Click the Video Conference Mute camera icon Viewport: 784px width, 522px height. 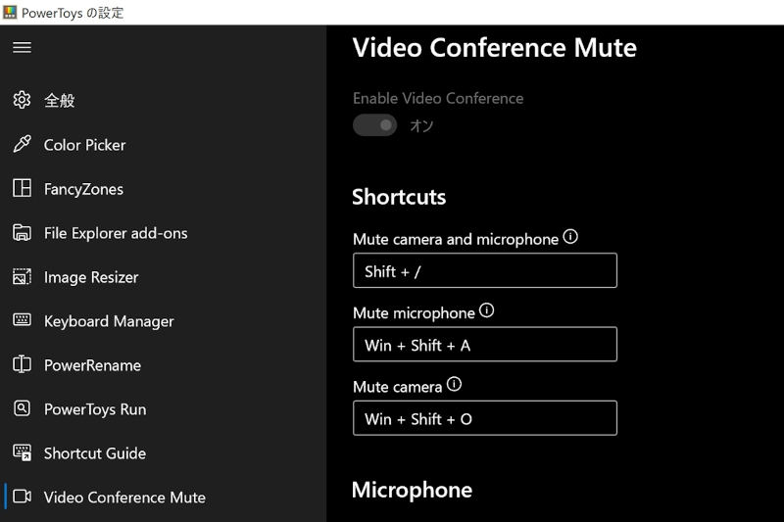pyautogui.click(x=22, y=496)
